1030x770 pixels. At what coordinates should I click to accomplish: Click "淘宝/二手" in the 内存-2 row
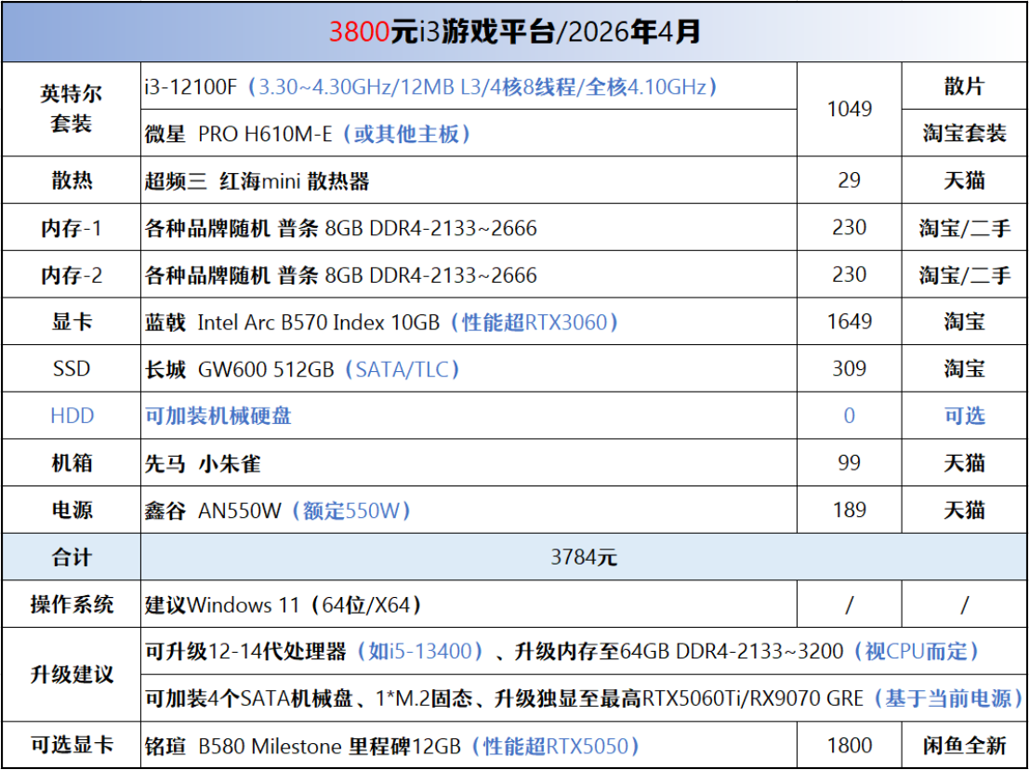click(964, 275)
